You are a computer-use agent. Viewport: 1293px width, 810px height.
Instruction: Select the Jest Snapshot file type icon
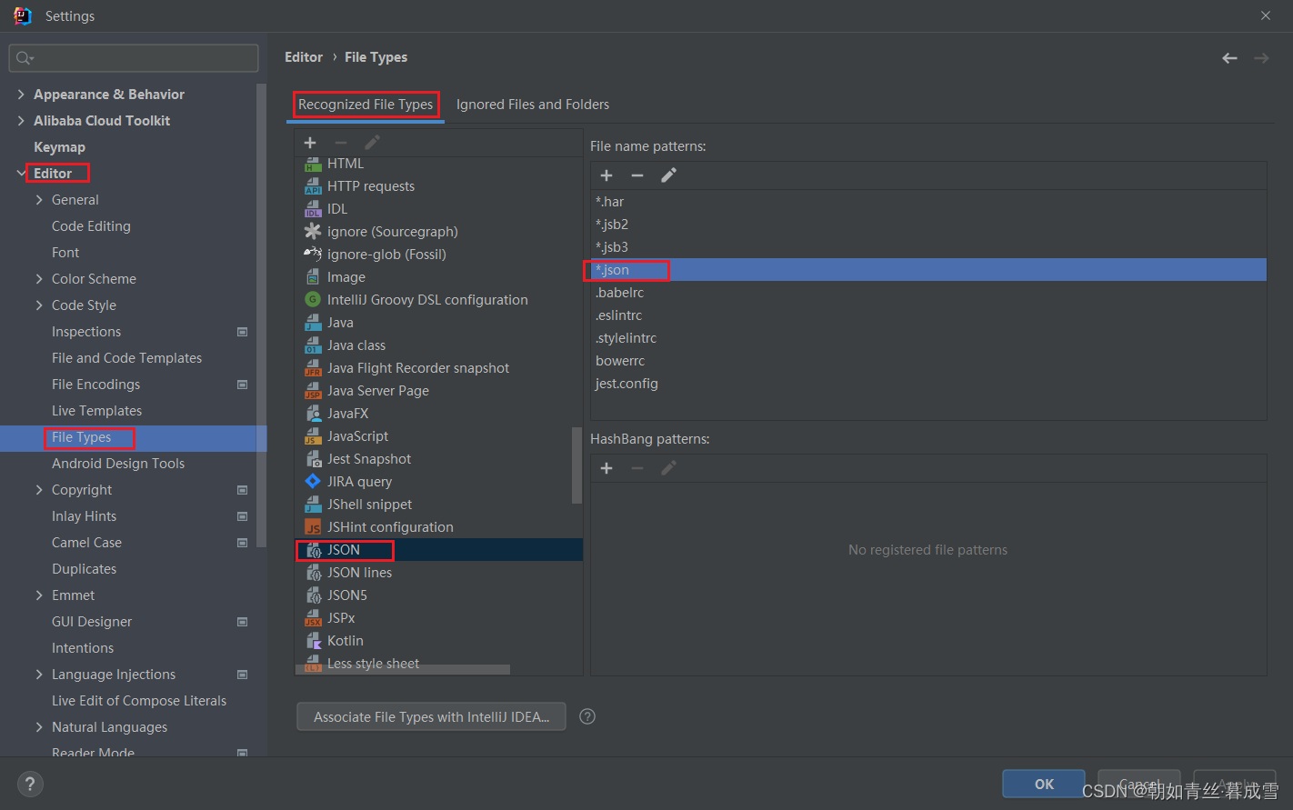tap(313, 459)
